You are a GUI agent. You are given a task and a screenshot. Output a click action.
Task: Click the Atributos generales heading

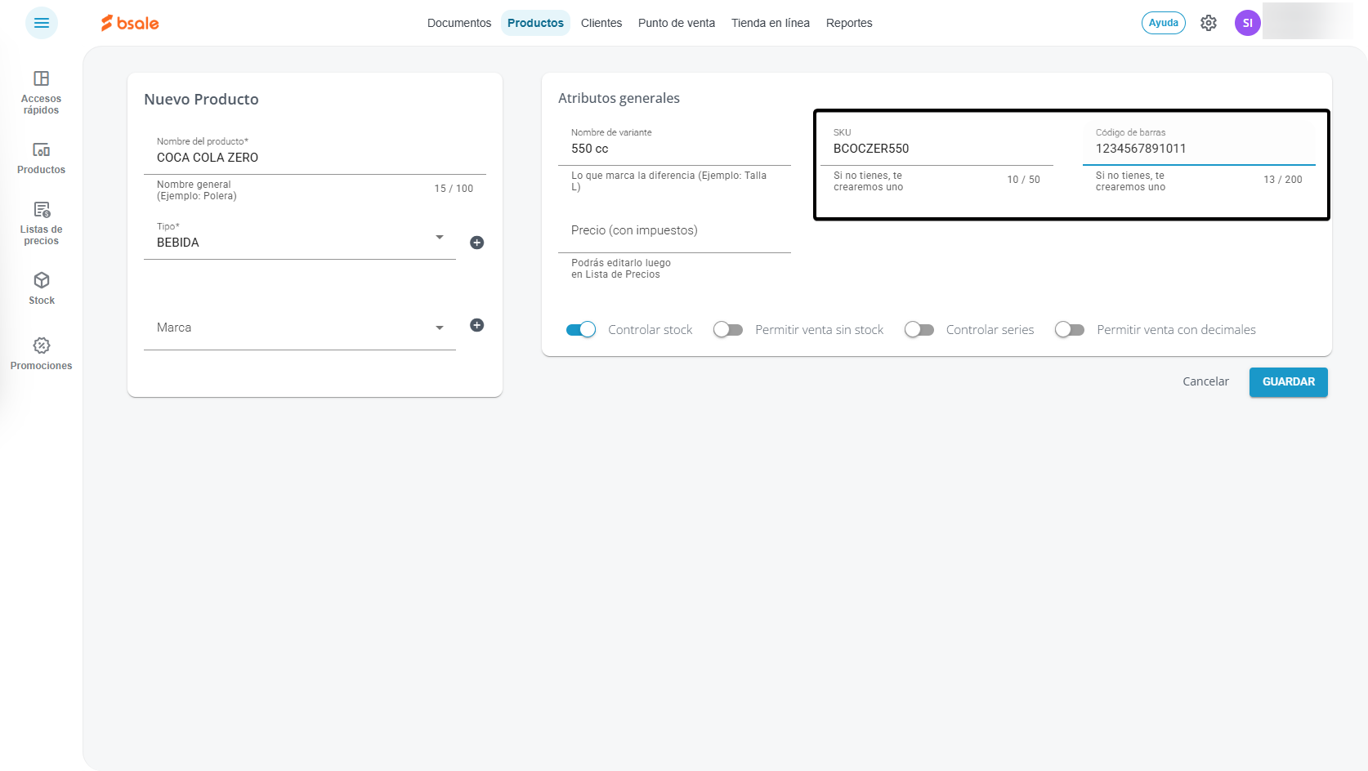[619, 98]
